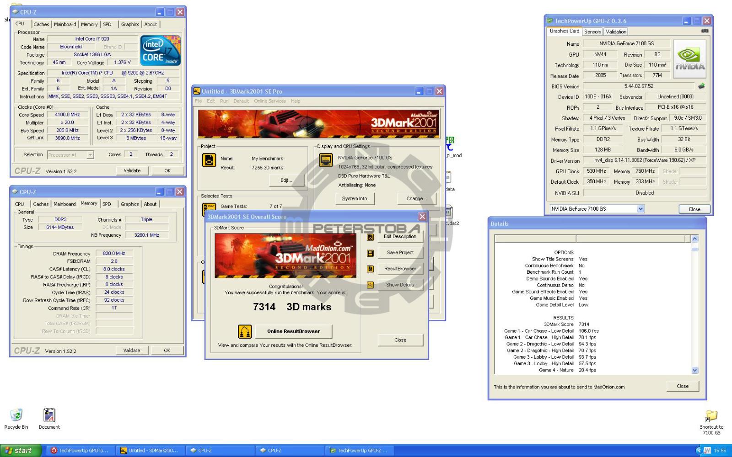This screenshot has width=732, height=457.
Task: Open Memory tab in top CPU-Z window
Action: tap(89, 25)
